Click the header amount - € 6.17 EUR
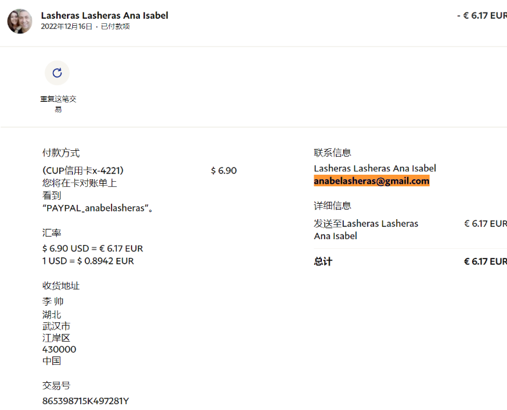Viewport: 507px width, 410px height. [x=481, y=15]
